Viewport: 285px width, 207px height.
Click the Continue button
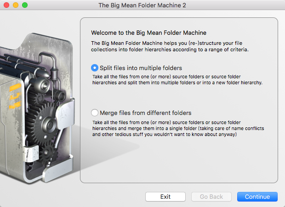[x=257, y=196]
